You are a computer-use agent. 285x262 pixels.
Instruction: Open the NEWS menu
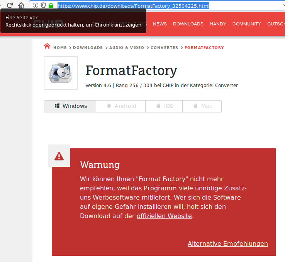coord(160,24)
